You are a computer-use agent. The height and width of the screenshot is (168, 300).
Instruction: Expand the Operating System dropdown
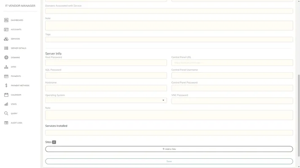(x=106, y=100)
